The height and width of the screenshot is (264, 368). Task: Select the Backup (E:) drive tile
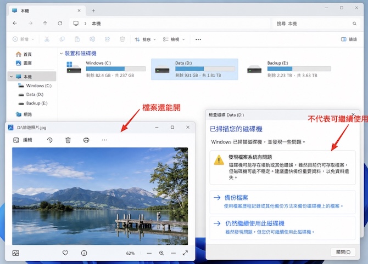point(289,69)
